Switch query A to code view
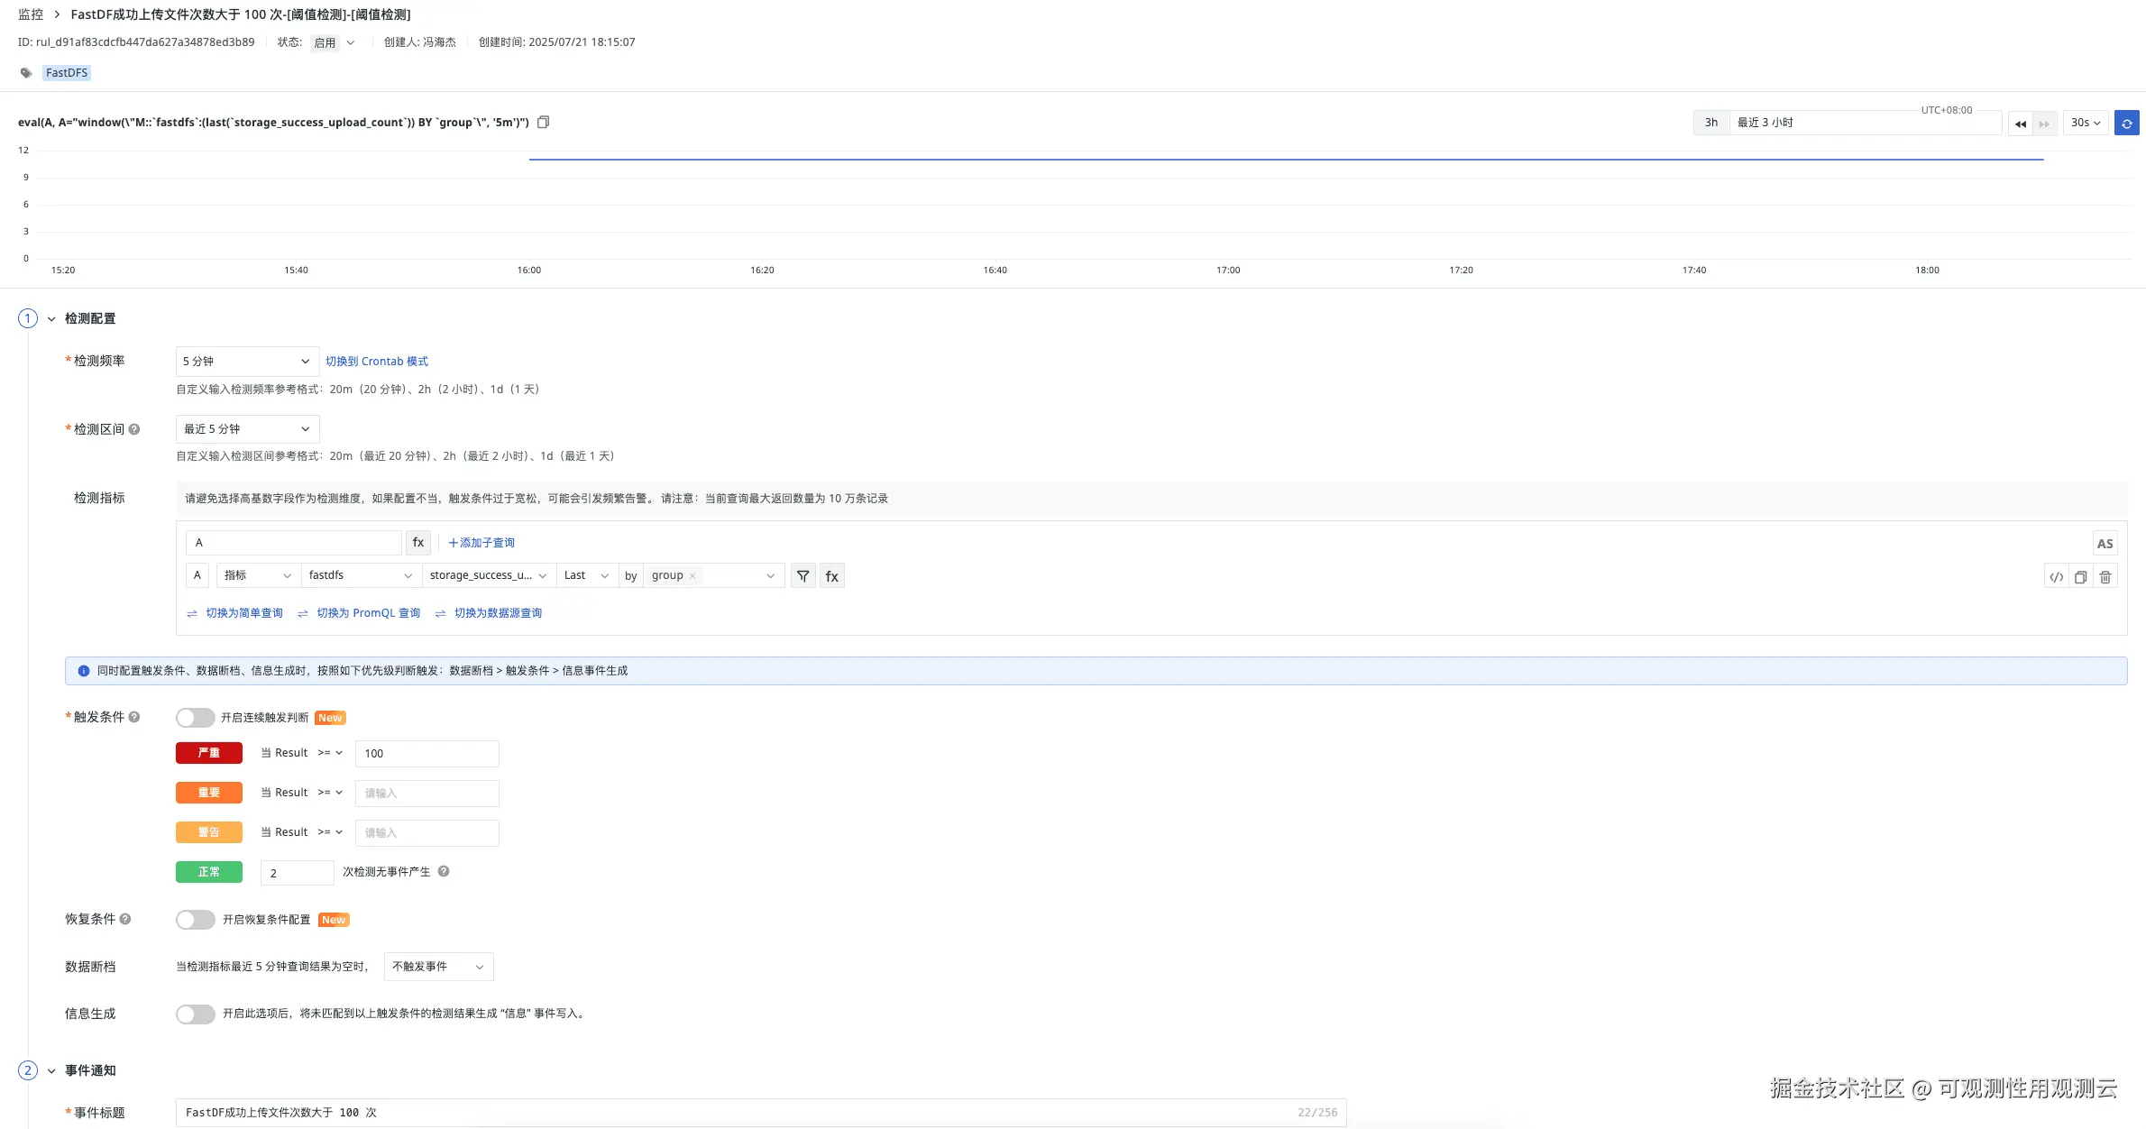The width and height of the screenshot is (2146, 1129). 2056,577
